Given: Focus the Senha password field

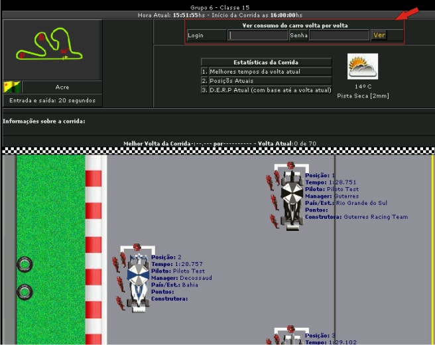Looking at the screenshot, I should click(x=338, y=35).
